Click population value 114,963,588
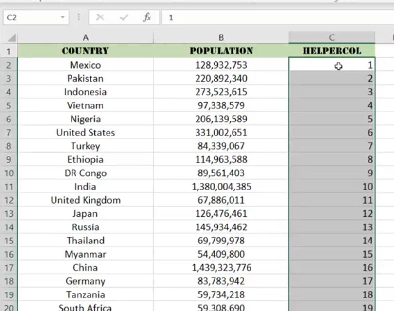The image size is (394, 311). tap(221, 159)
